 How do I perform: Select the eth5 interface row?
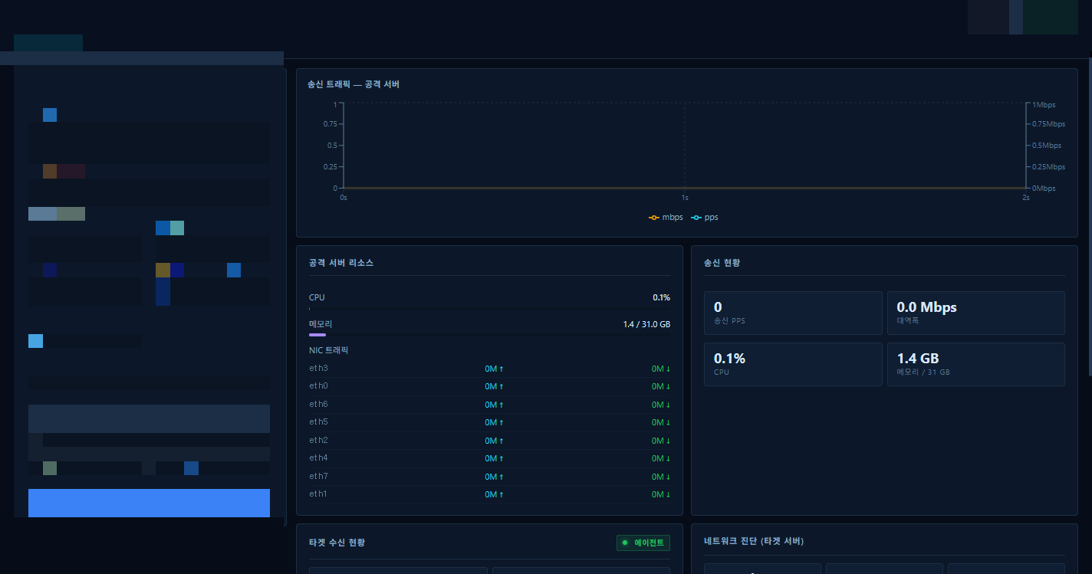(489, 422)
